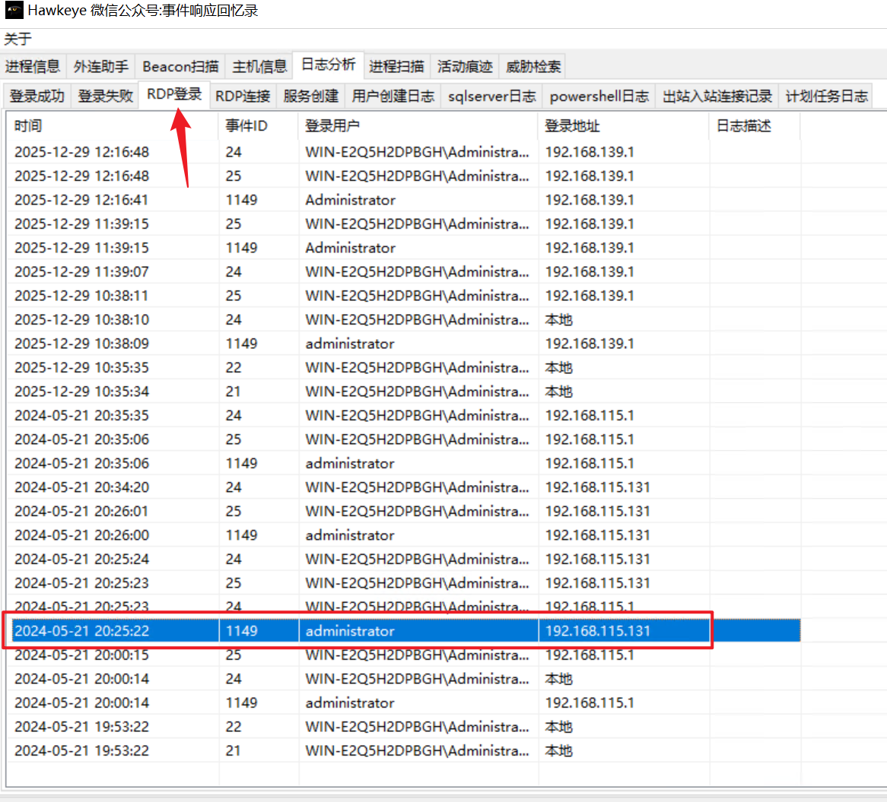
Task: Open the 外连助手 tab
Action: click(100, 67)
